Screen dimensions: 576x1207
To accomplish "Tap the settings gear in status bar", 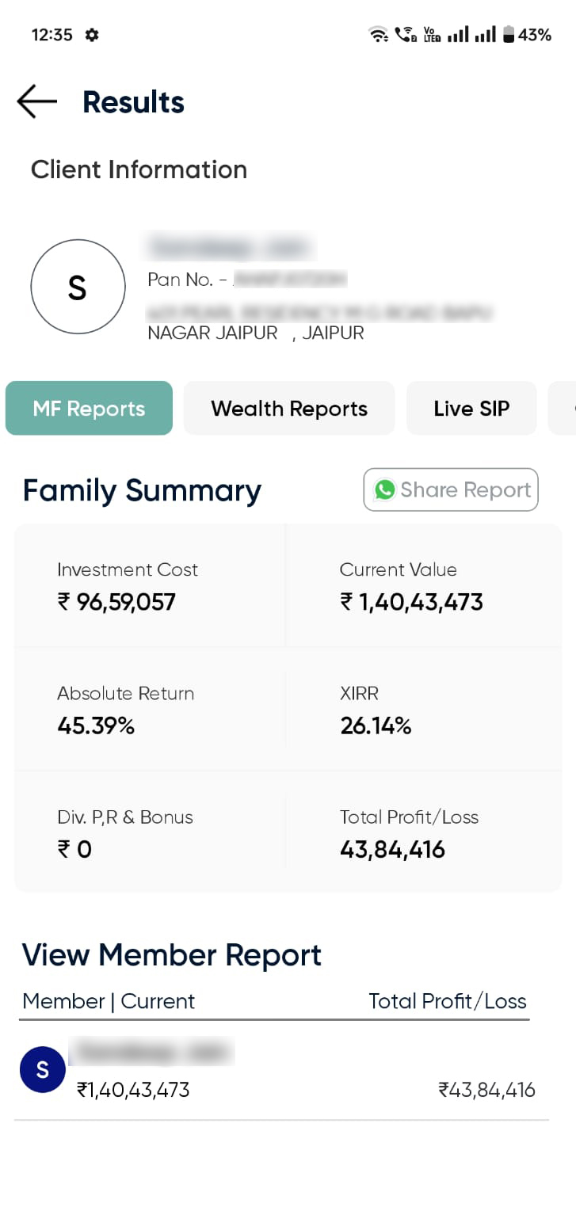I will pyautogui.click(x=92, y=35).
